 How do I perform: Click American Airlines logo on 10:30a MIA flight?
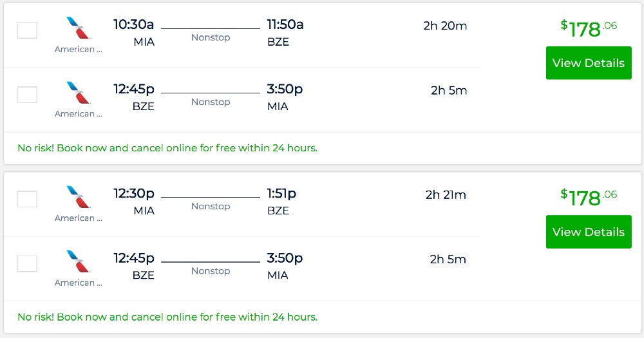(79, 30)
